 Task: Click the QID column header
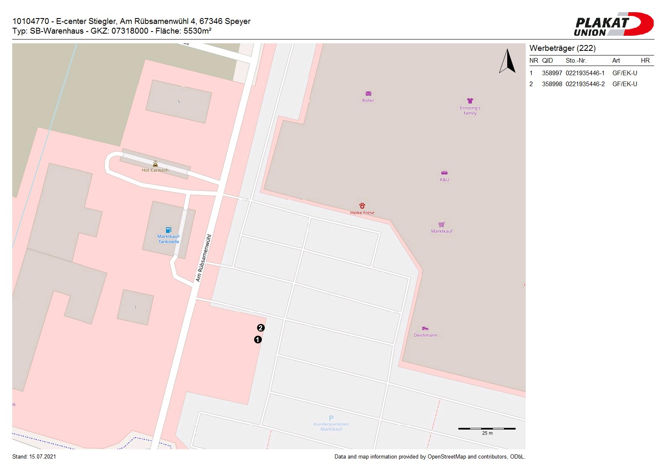pos(547,61)
